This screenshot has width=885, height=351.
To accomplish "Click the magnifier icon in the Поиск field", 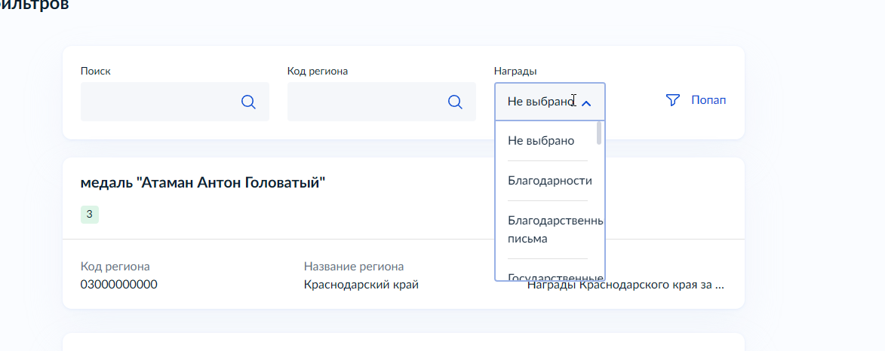I will 248,102.
